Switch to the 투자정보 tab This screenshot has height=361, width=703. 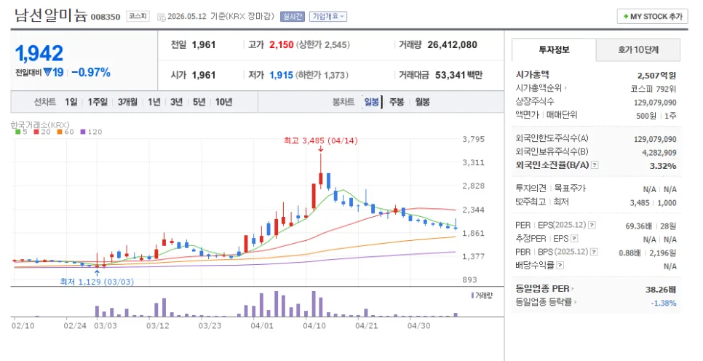click(x=554, y=49)
